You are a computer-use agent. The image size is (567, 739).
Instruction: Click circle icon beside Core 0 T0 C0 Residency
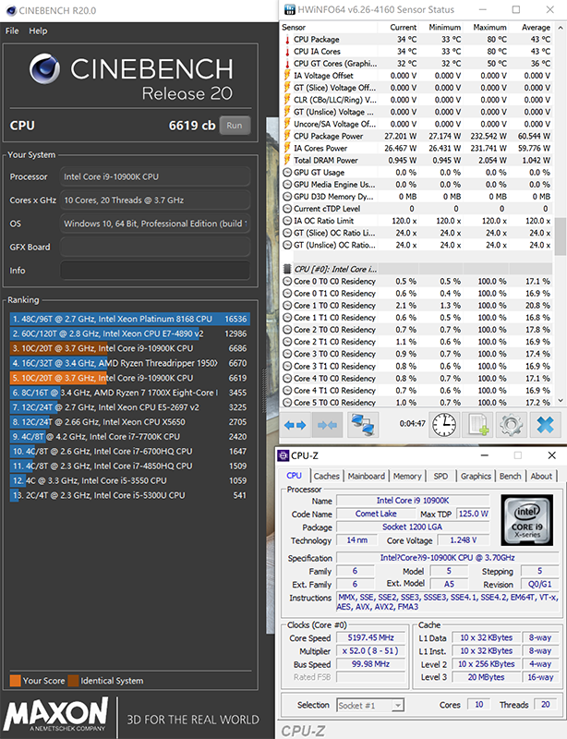coord(287,282)
